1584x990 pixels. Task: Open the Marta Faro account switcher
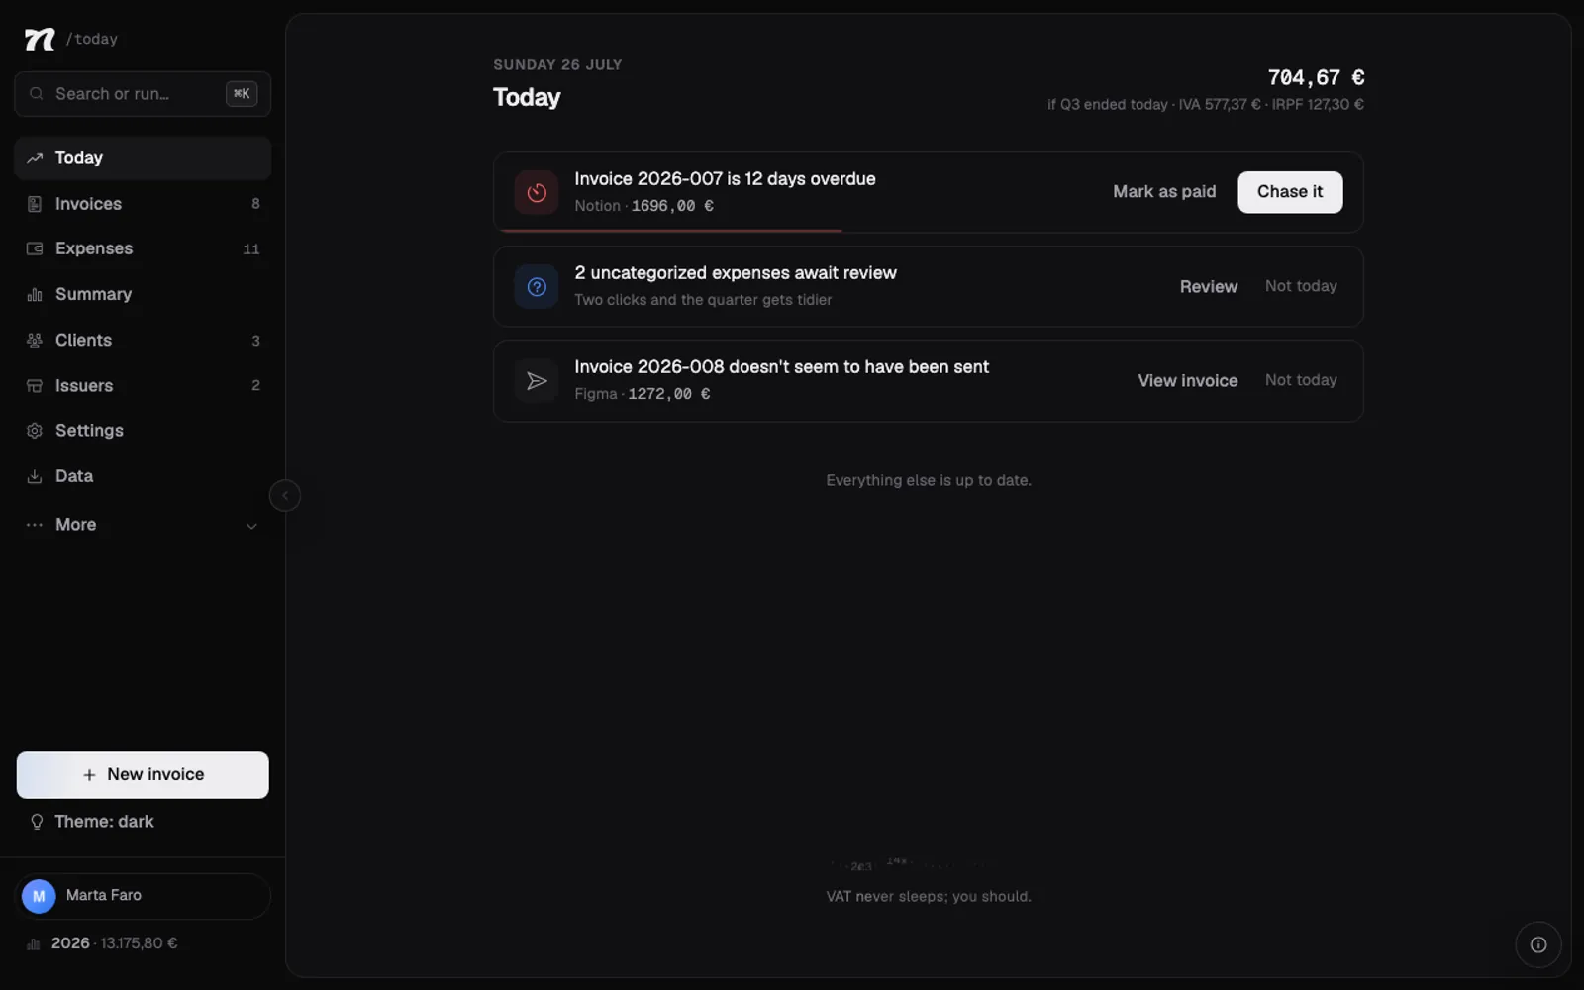coord(143,896)
